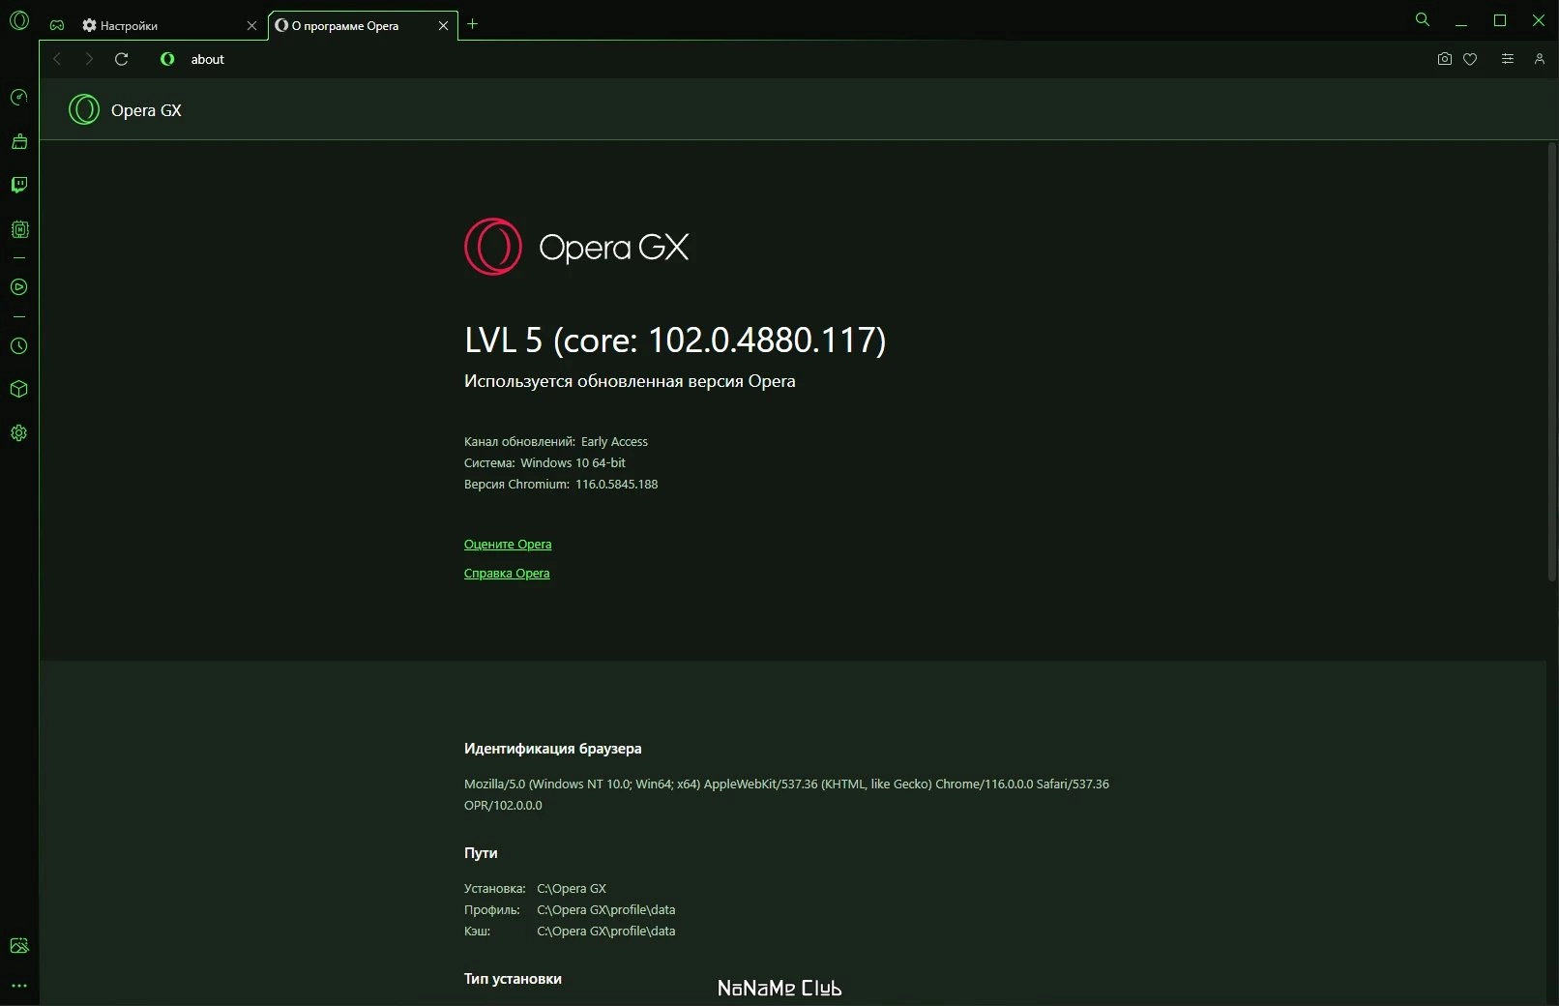Screen dimensions: 1559x1006
Task: Close the О программе Opera tab
Action: pos(443,26)
